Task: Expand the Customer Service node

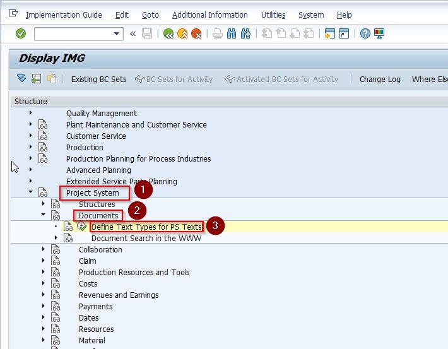Action: (x=30, y=136)
